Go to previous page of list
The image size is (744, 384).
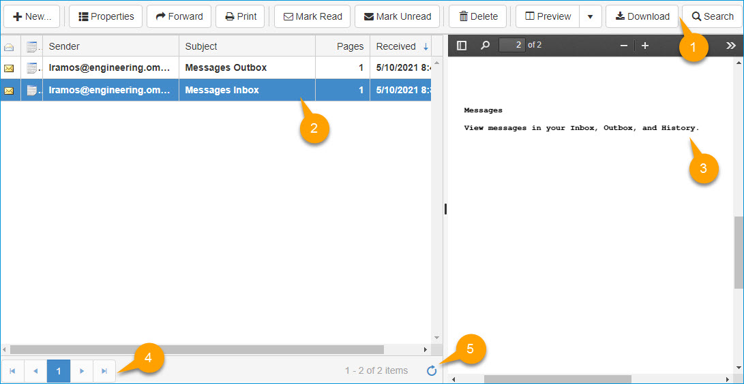coord(35,371)
